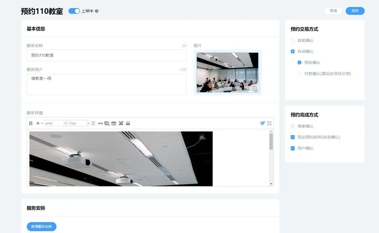The height and width of the screenshot is (233, 379).
Task: Open the paragraph alignment icon
Action: pos(93,123)
